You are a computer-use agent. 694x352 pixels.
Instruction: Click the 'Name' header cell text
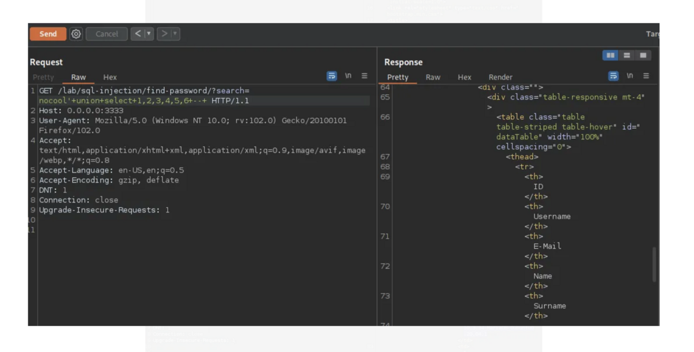point(542,276)
